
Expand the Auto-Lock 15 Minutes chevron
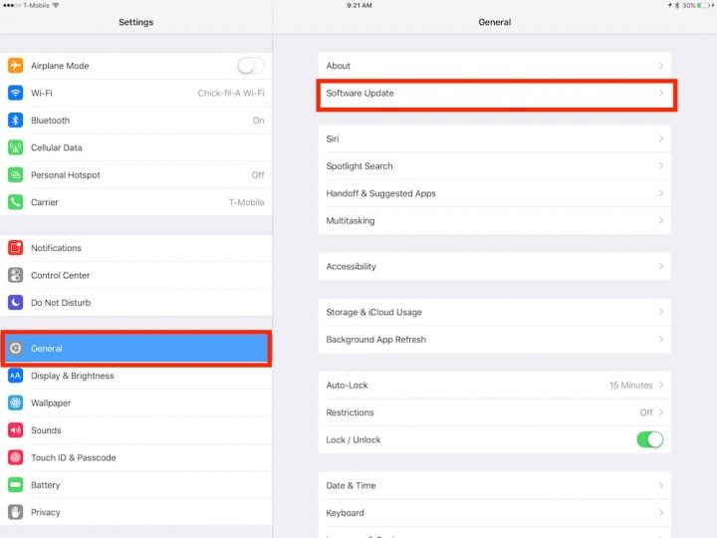(x=661, y=385)
